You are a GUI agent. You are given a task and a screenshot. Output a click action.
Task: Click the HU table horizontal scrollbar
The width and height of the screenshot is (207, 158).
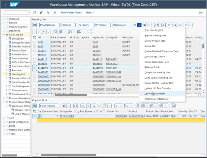pyautogui.click(x=71, y=95)
